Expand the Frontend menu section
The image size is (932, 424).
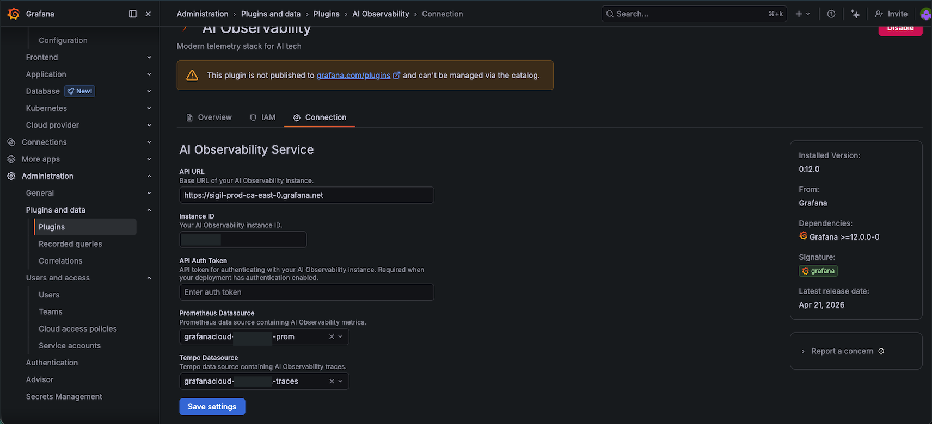(149, 58)
